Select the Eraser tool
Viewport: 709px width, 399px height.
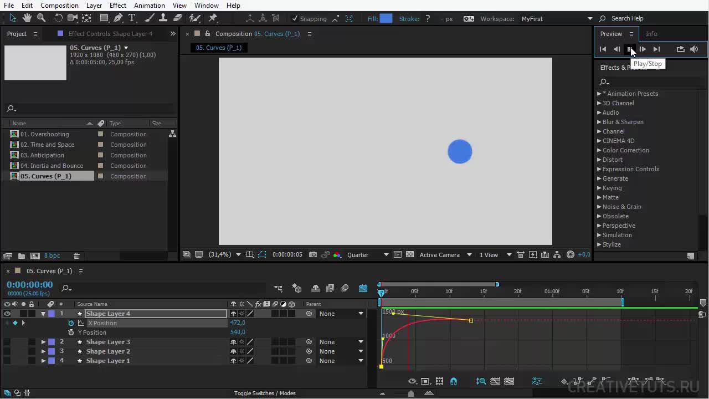[x=178, y=18]
